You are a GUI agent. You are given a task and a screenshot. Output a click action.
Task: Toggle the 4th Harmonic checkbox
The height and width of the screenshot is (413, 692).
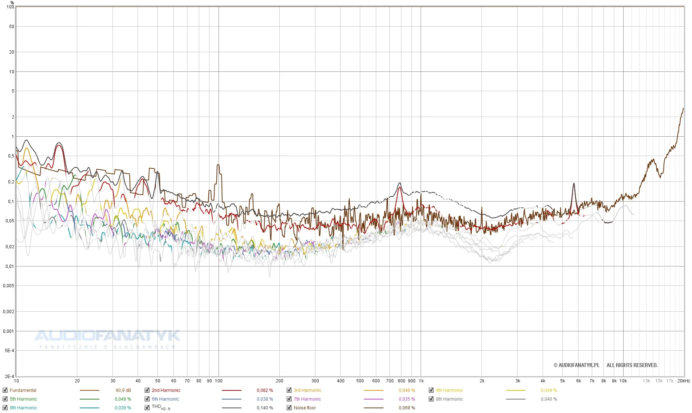pyautogui.click(x=431, y=390)
